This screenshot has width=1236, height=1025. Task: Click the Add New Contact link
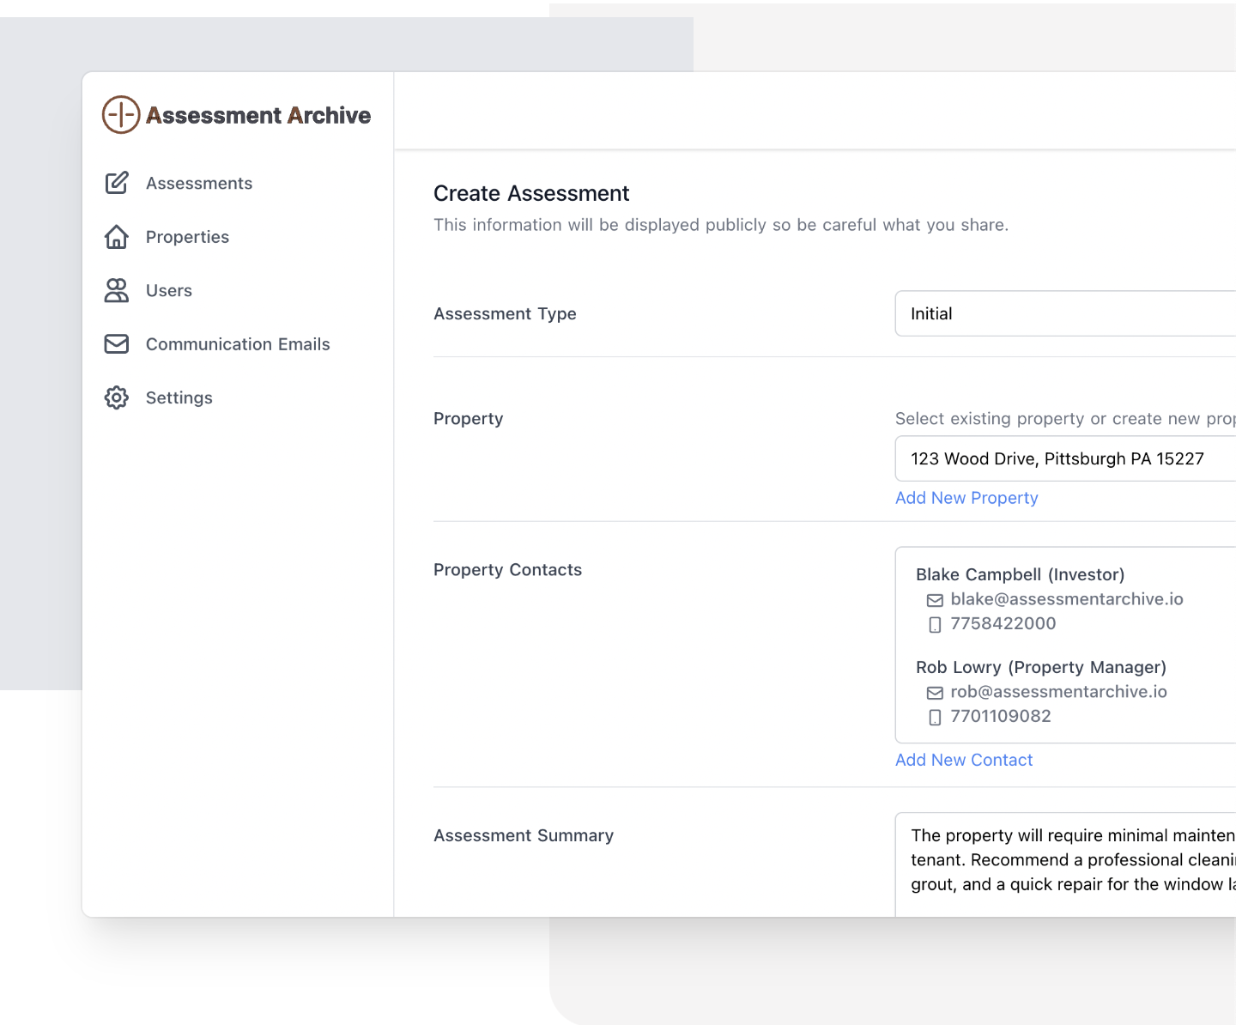coord(964,760)
